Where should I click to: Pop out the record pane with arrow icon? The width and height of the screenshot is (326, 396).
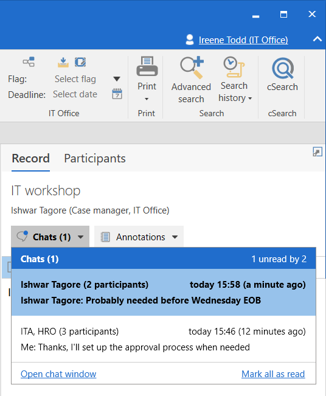(x=317, y=152)
